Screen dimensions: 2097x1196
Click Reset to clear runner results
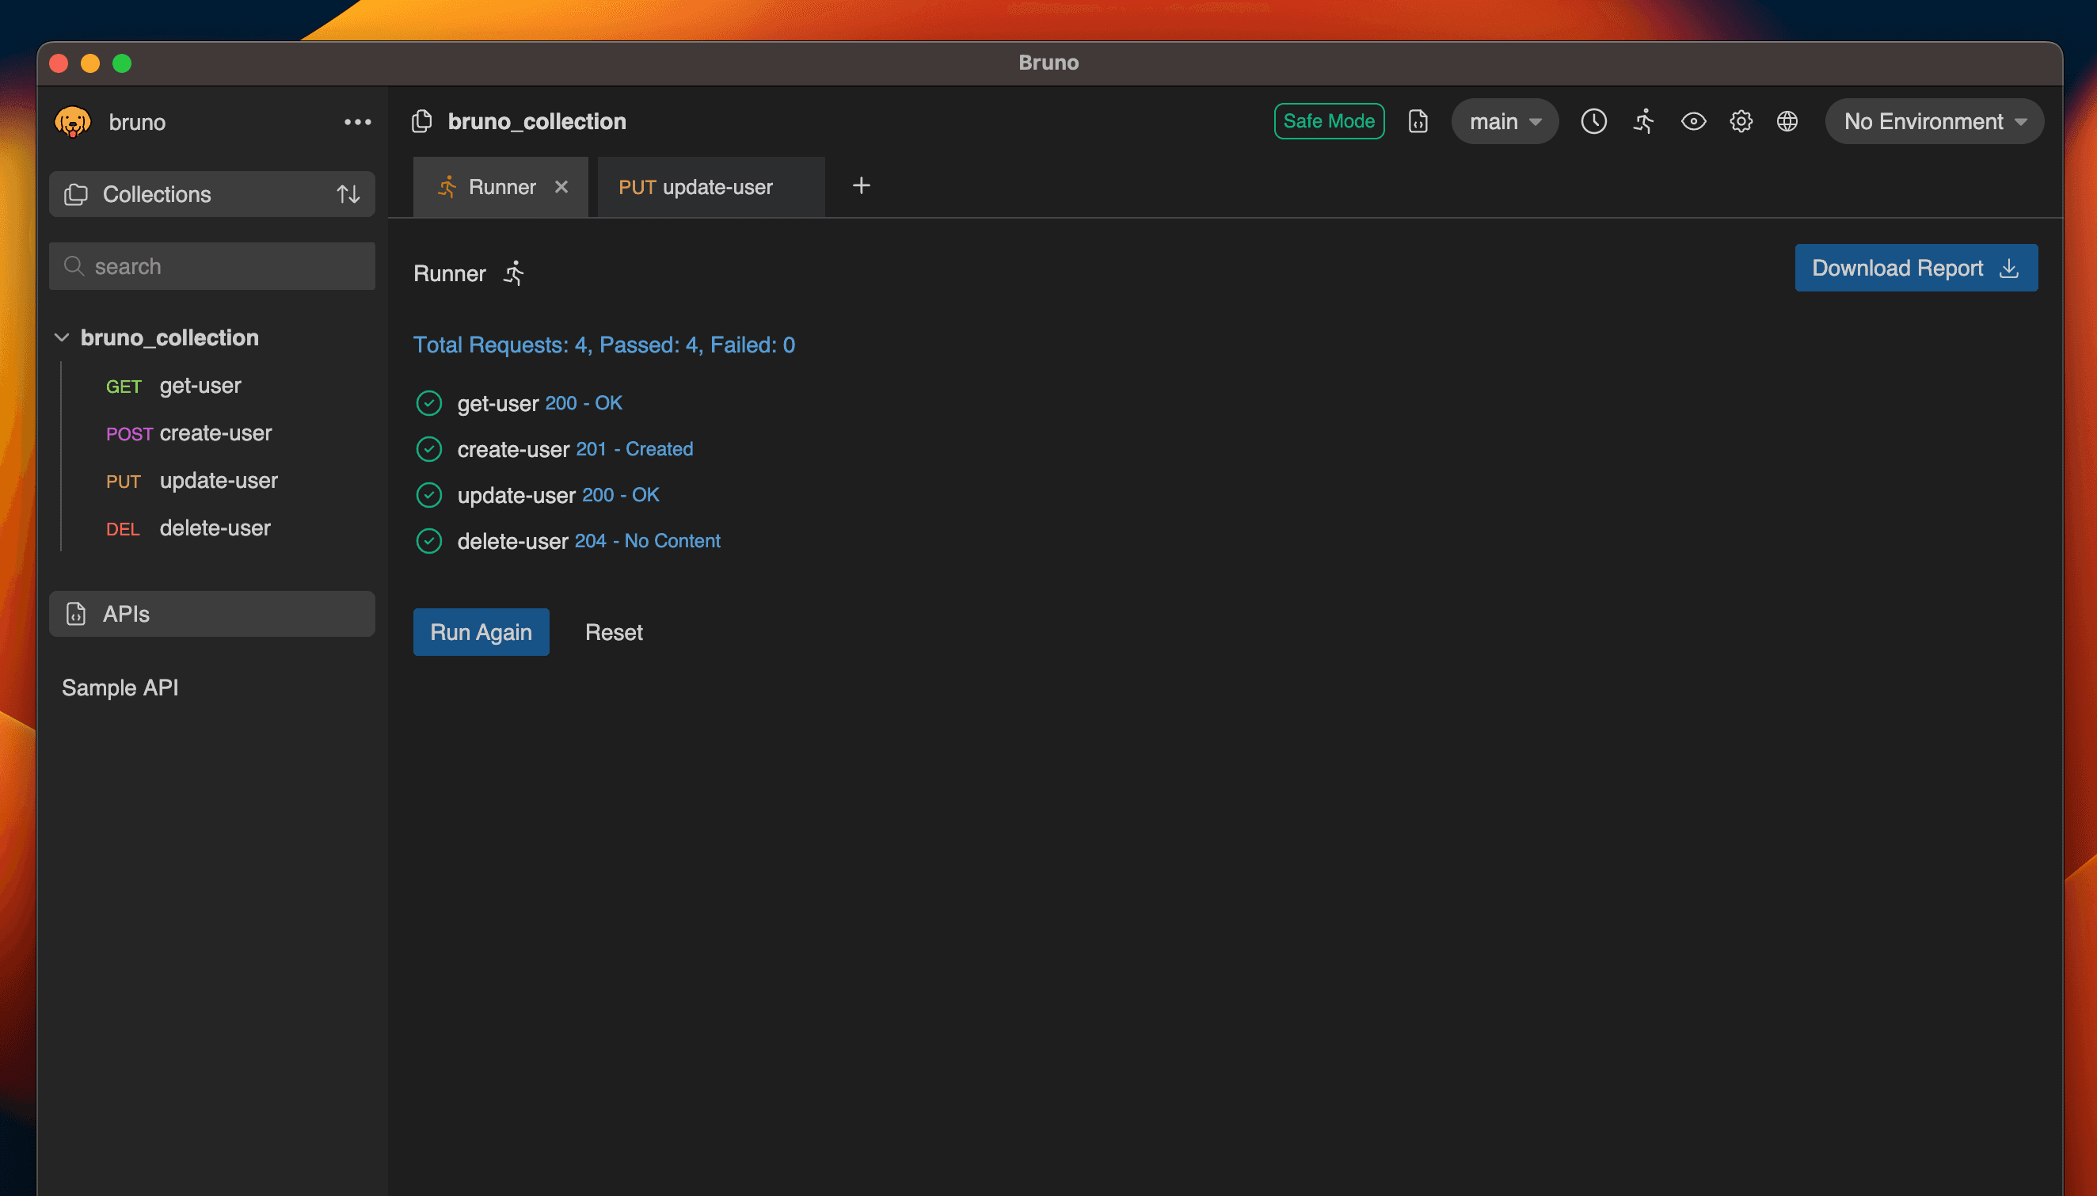click(612, 631)
